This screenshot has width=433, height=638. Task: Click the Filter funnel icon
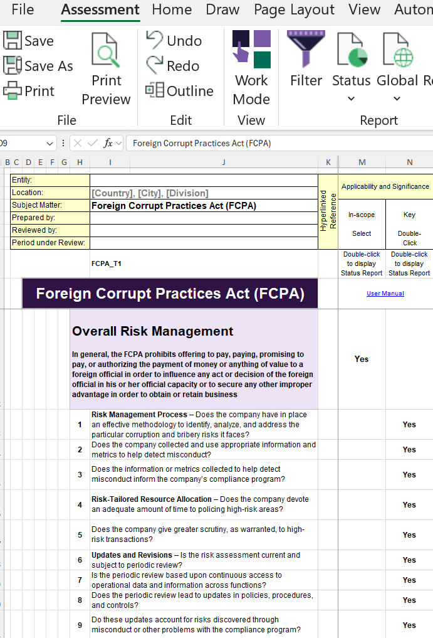pyautogui.click(x=306, y=50)
